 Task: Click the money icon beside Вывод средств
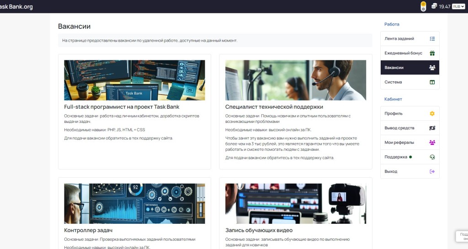pyautogui.click(x=432, y=128)
